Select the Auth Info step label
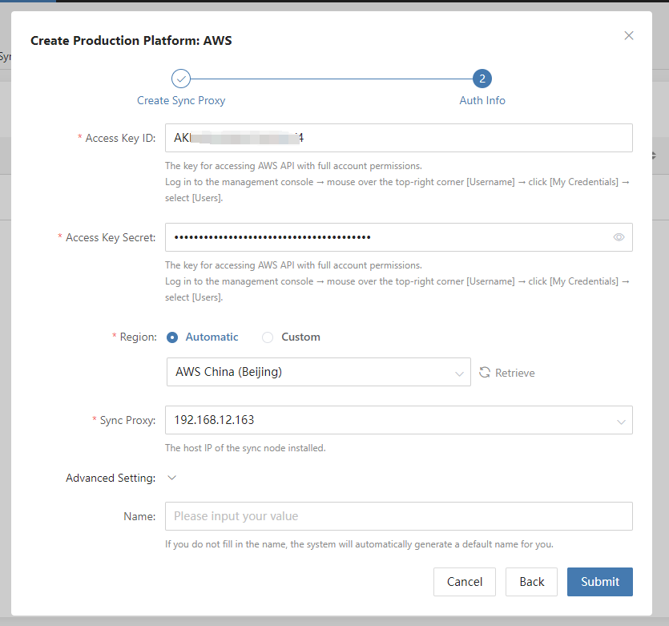Viewport: 669px width, 626px height. (x=482, y=101)
